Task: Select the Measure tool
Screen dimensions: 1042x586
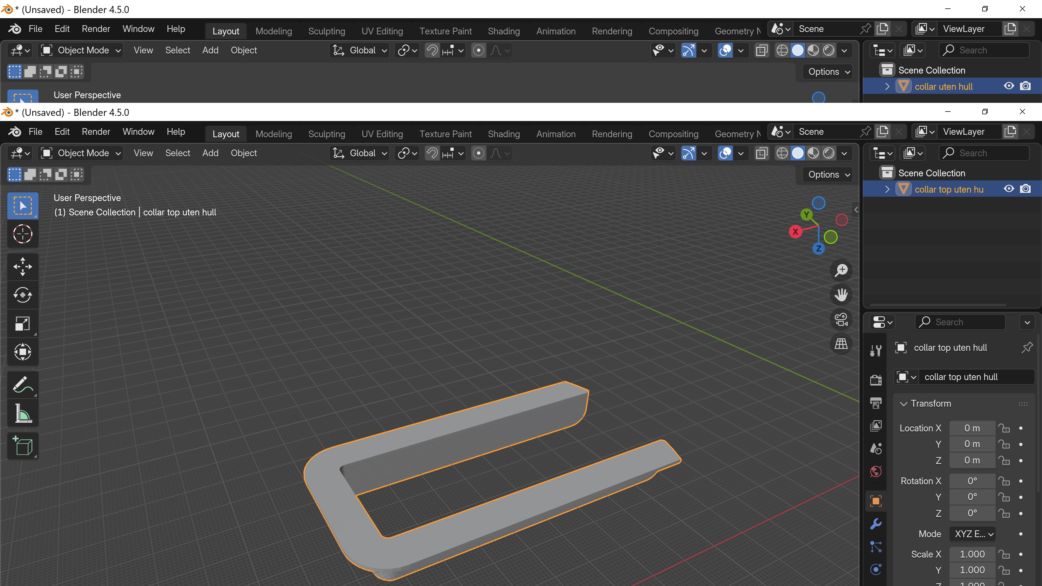Action: [x=23, y=413]
